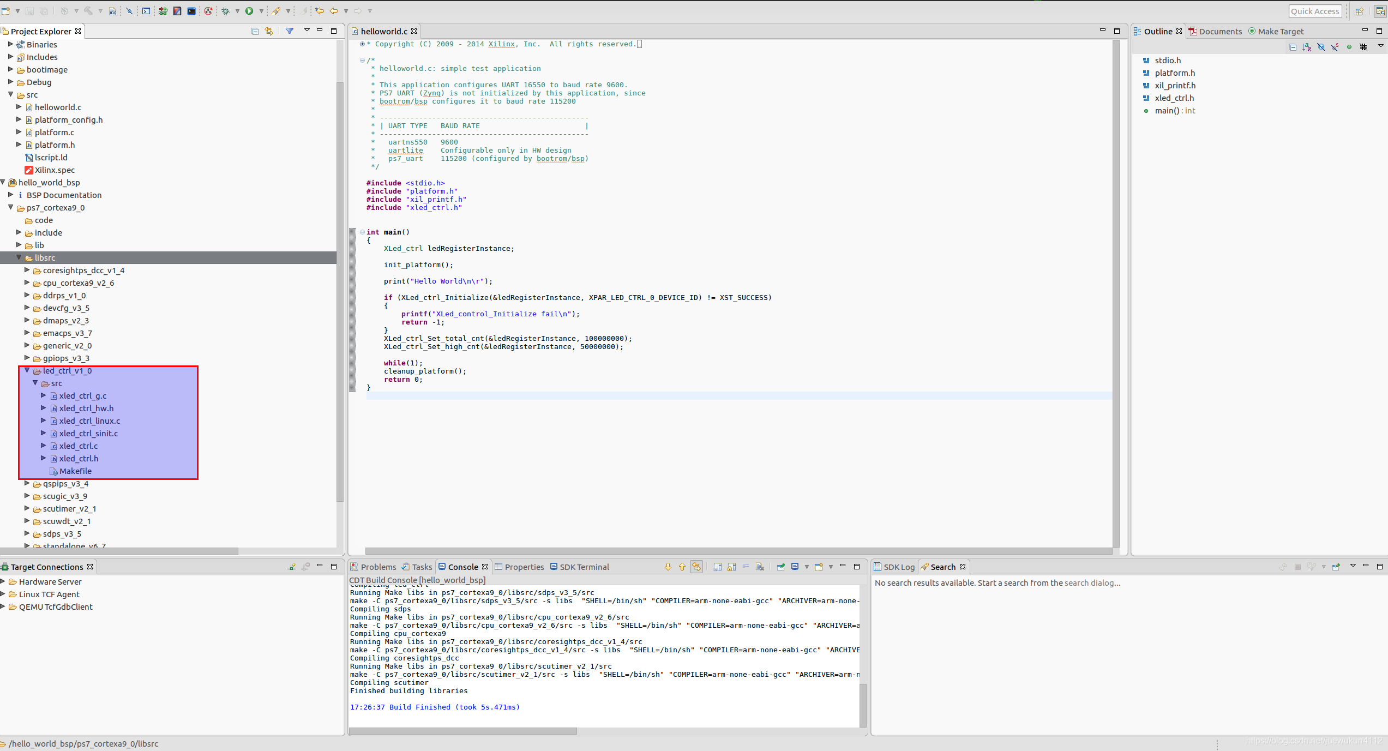The image size is (1388, 751).
Task: Click the Debug bug icon
Action: tap(225, 11)
